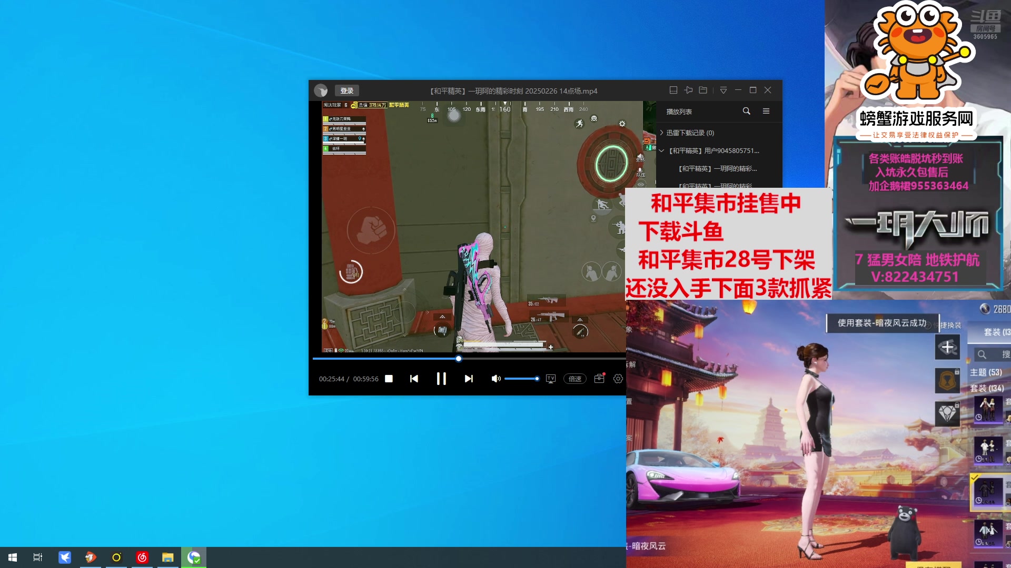Click the active video player taskbar icon

pos(194,557)
